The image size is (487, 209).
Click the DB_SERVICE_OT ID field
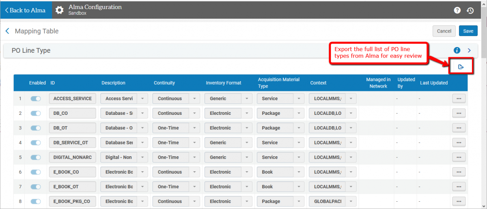[x=72, y=143]
